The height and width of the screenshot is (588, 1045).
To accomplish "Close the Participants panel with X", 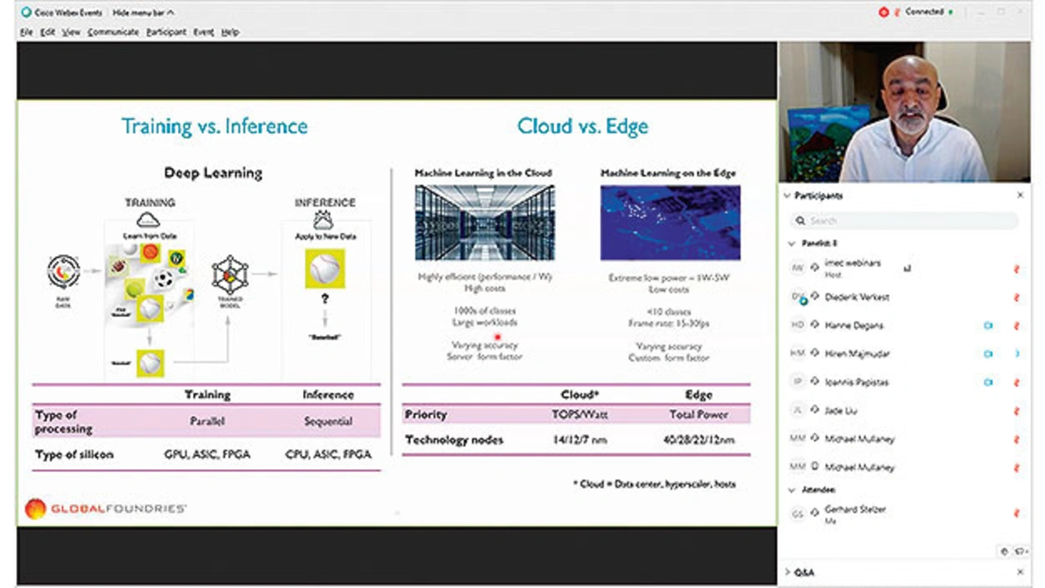I will point(1020,196).
